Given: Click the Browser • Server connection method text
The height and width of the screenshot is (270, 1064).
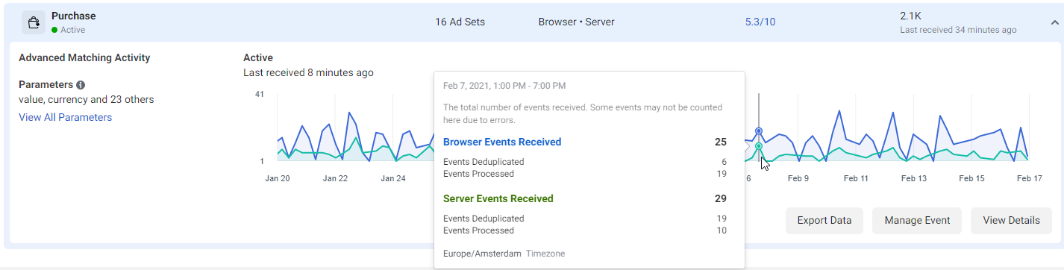Looking at the screenshot, I should 576,22.
